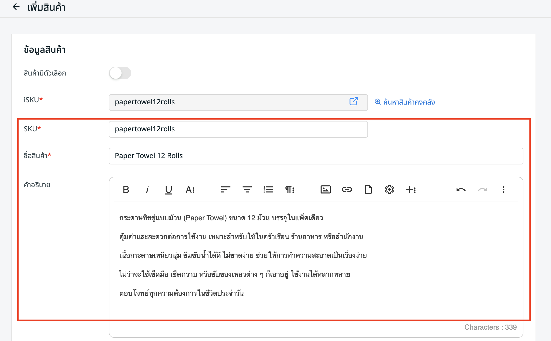Toggle bold formatting in editor

126,189
